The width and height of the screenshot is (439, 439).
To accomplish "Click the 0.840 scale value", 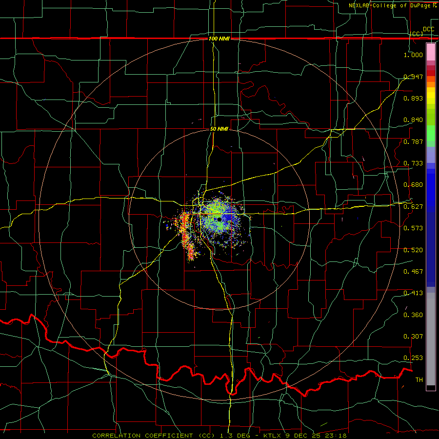I will 413,120.
